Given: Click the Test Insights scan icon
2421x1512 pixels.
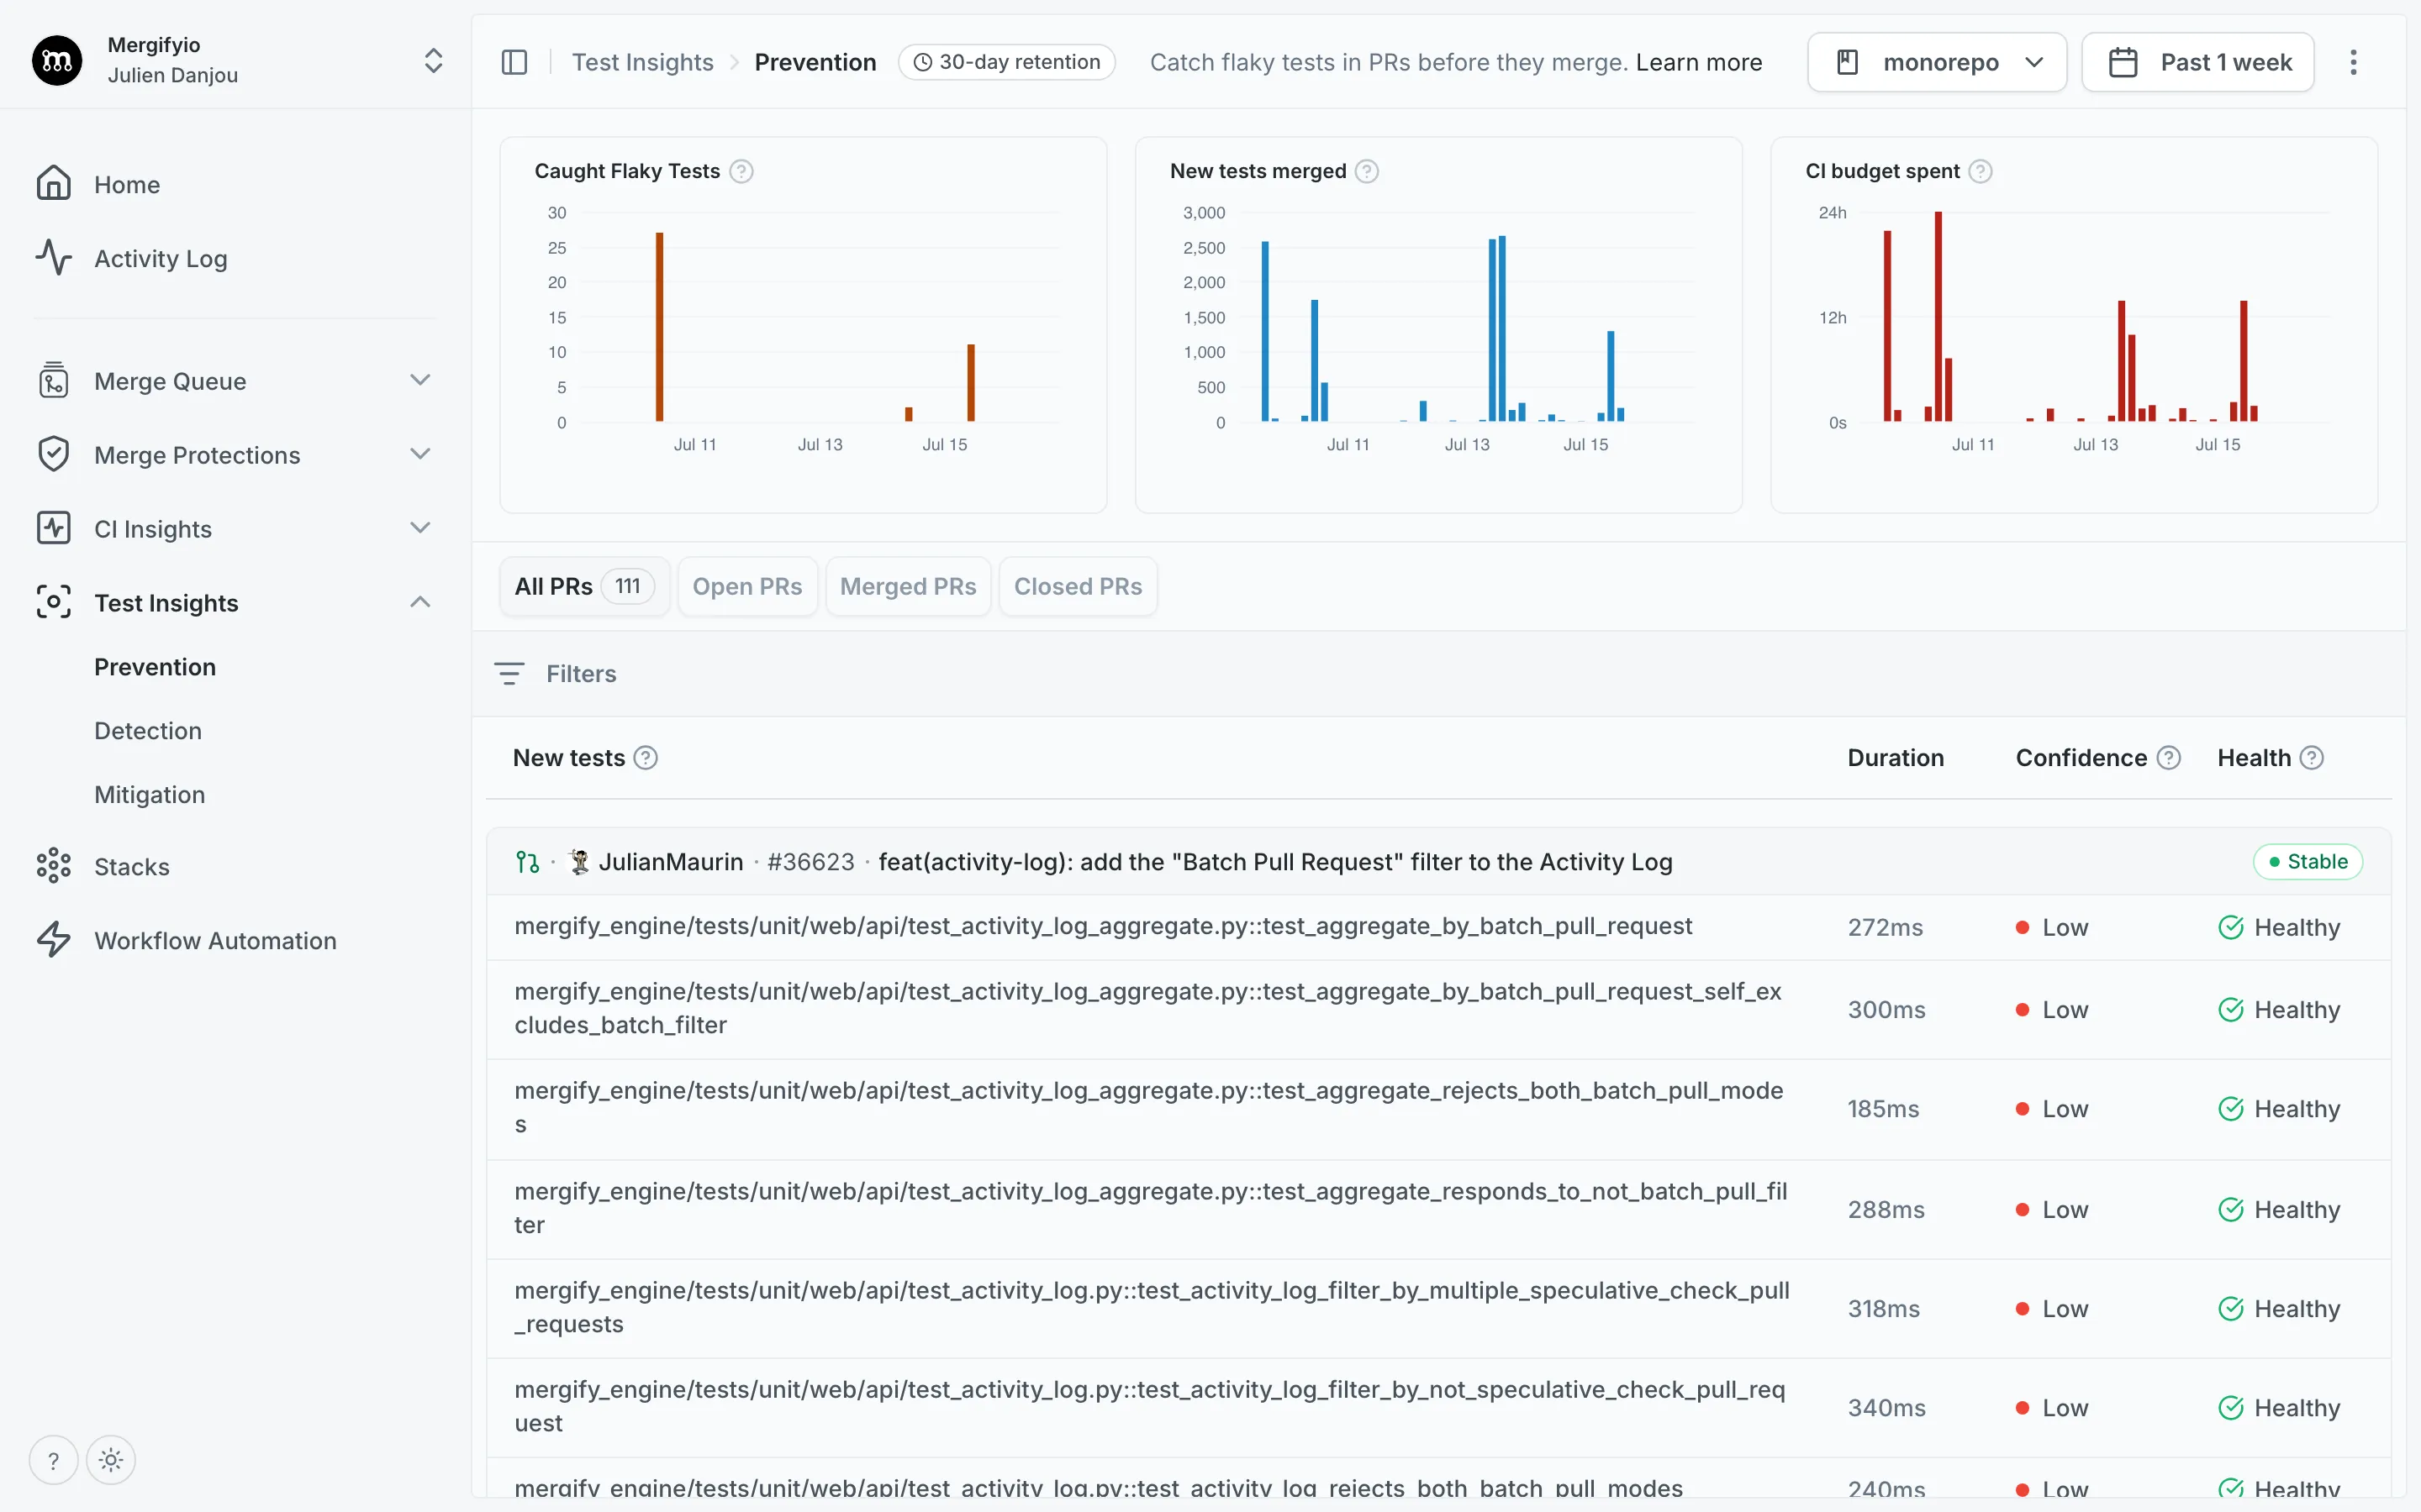Looking at the screenshot, I should (54, 603).
